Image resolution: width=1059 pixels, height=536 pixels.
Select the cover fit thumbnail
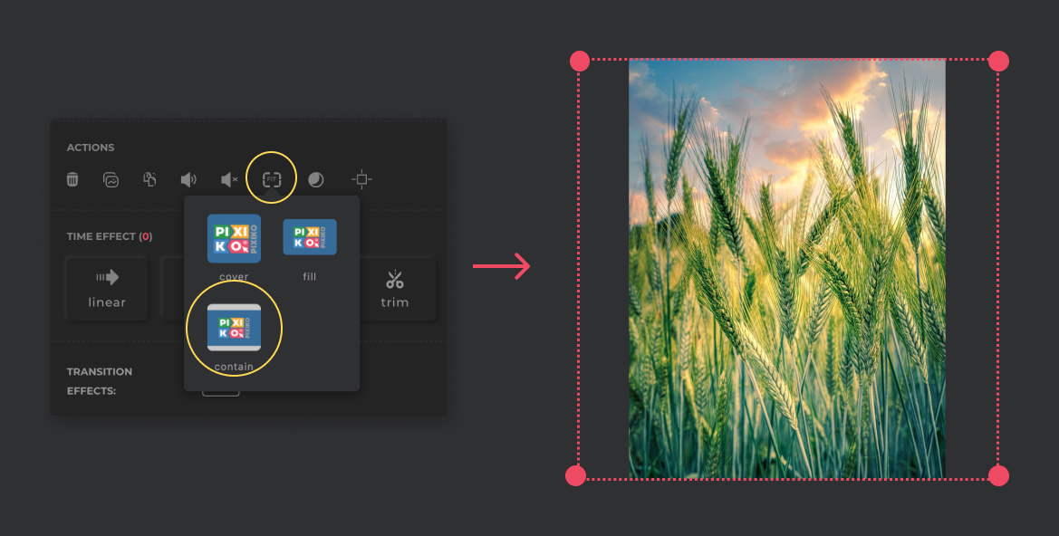pyautogui.click(x=234, y=238)
